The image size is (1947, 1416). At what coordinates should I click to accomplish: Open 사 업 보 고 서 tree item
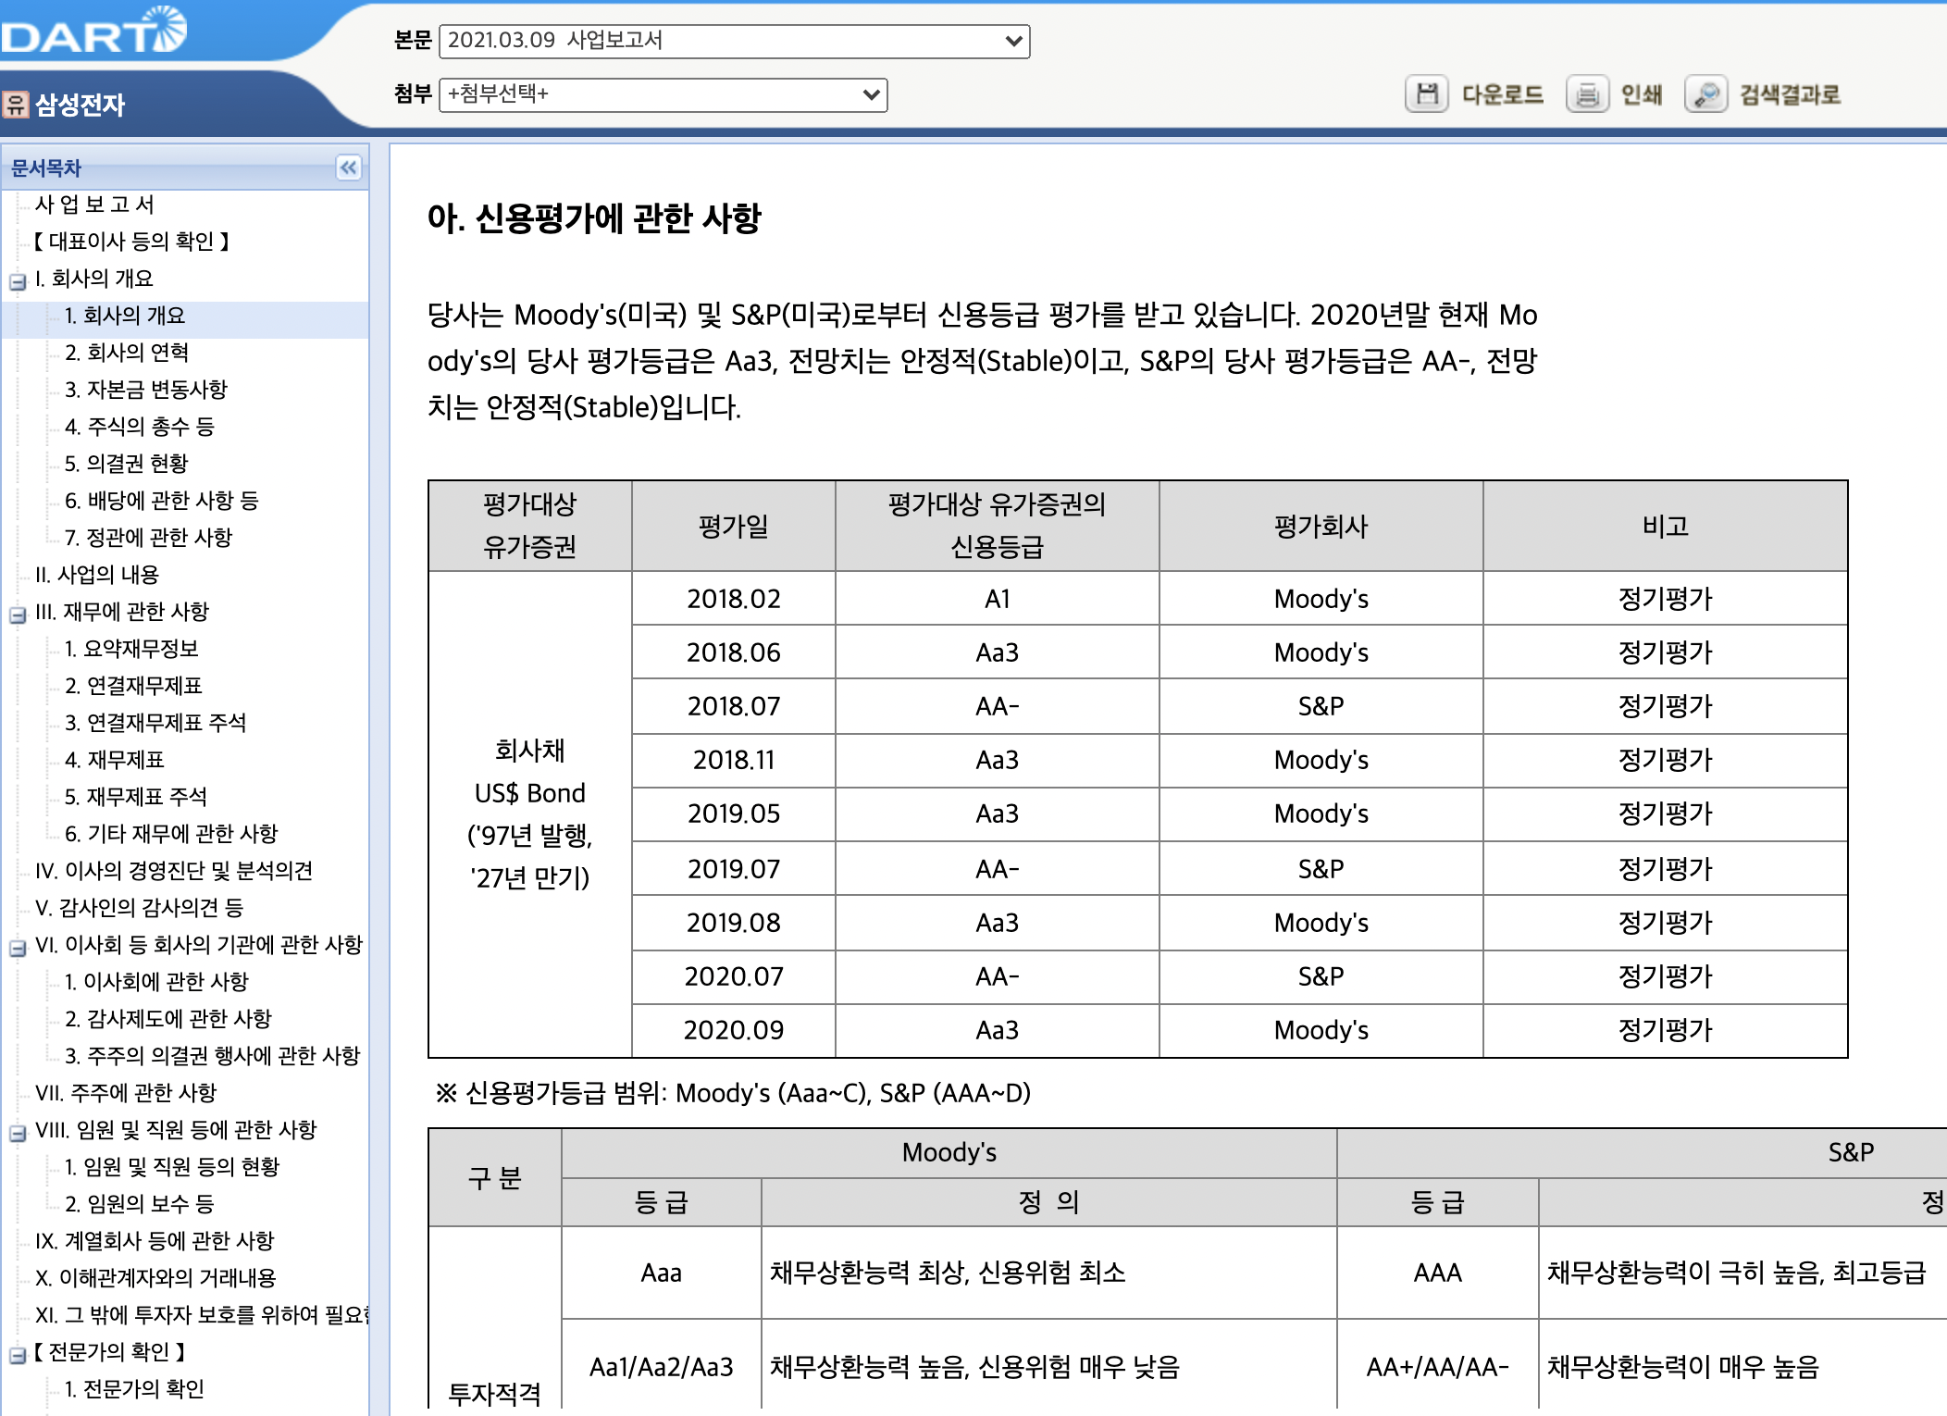94,205
